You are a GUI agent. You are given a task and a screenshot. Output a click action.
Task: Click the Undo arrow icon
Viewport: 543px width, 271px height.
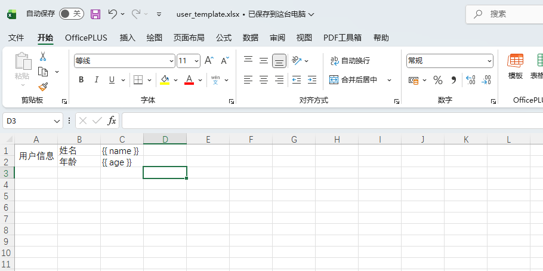(x=113, y=14)
